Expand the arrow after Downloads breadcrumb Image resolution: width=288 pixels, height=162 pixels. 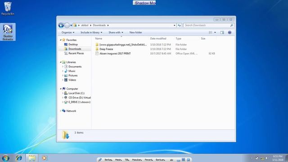(x=108, y=25)
